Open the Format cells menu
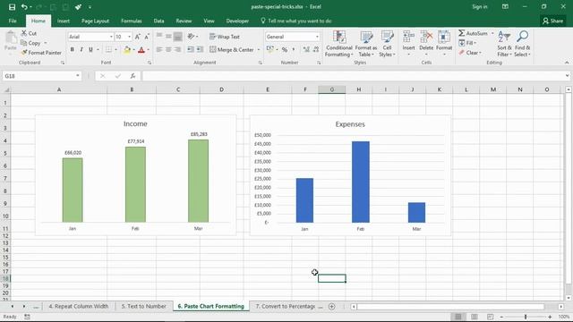Screen dimensions: 573x322 pos(444,44)
